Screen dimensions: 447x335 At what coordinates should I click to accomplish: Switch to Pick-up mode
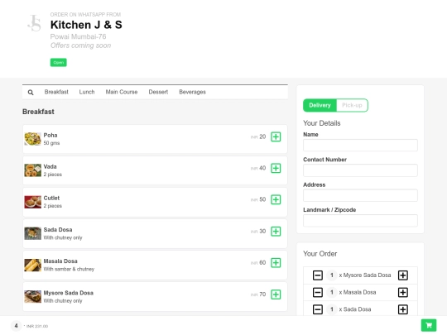pos(352,105)
